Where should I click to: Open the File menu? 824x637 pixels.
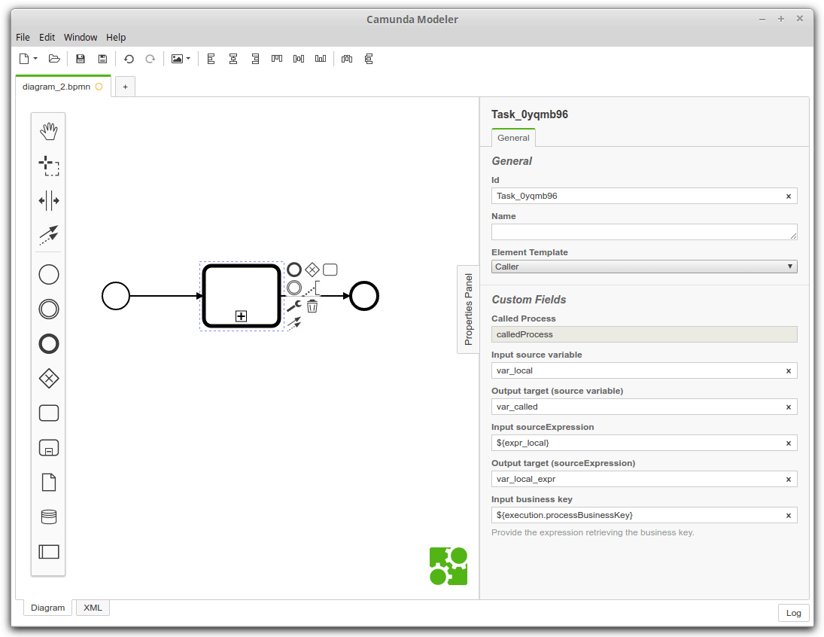(23, 38)
